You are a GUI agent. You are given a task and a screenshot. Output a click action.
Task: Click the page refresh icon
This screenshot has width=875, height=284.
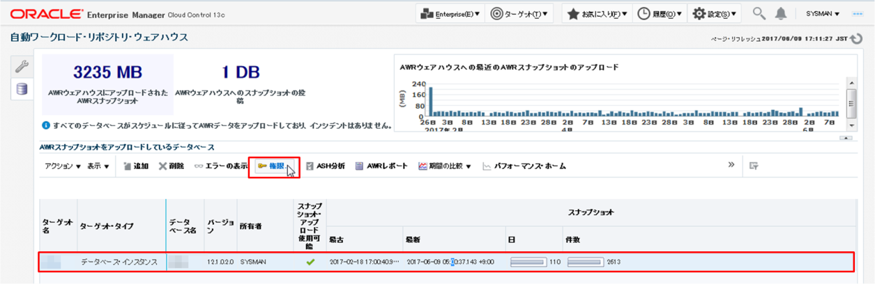point(856,39)
